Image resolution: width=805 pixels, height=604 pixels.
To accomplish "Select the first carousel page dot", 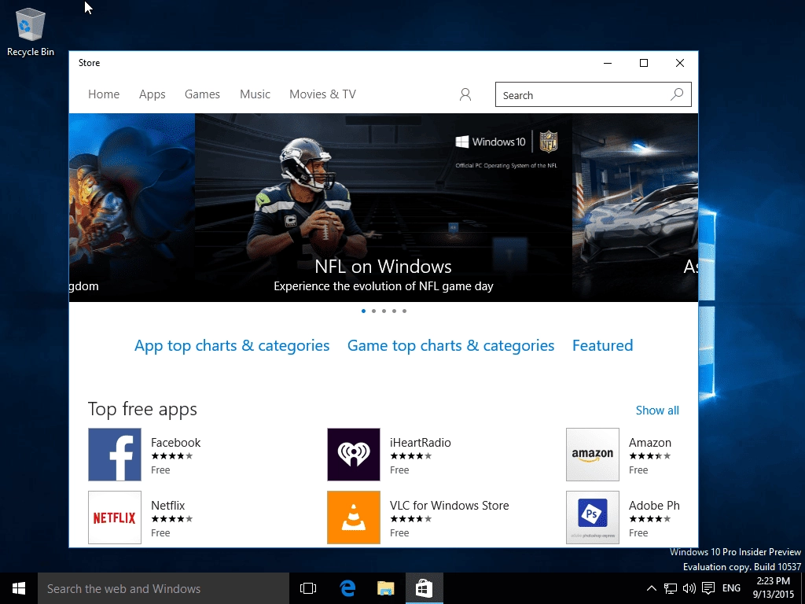I will [x=363, y=311].
